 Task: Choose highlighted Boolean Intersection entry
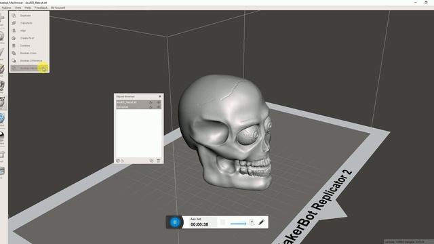[x=29, y=68]
